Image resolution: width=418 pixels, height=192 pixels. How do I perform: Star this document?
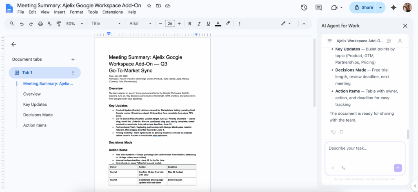click(x=149, y=6)
